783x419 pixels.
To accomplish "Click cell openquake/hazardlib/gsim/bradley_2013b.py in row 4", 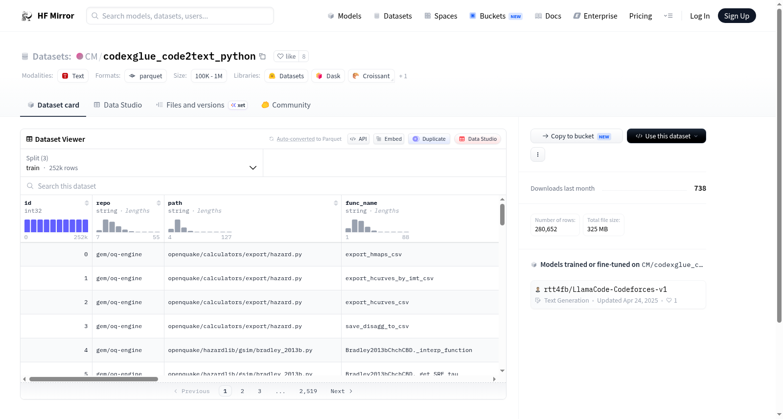I will tap(253, 350).
